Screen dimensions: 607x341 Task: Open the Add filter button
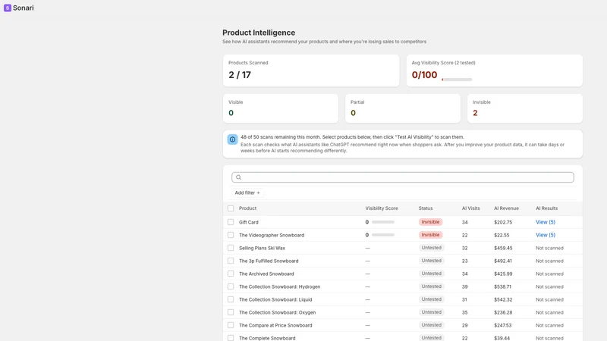(247, 192)
